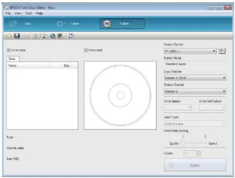
Task: Click the EPSON Total Disc Maker title icon
Action: point(6,7)
